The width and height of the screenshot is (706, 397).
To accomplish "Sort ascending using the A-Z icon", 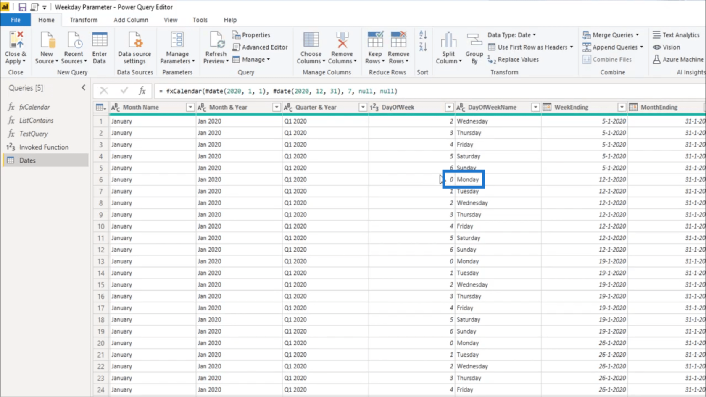I will coord(423,35).
